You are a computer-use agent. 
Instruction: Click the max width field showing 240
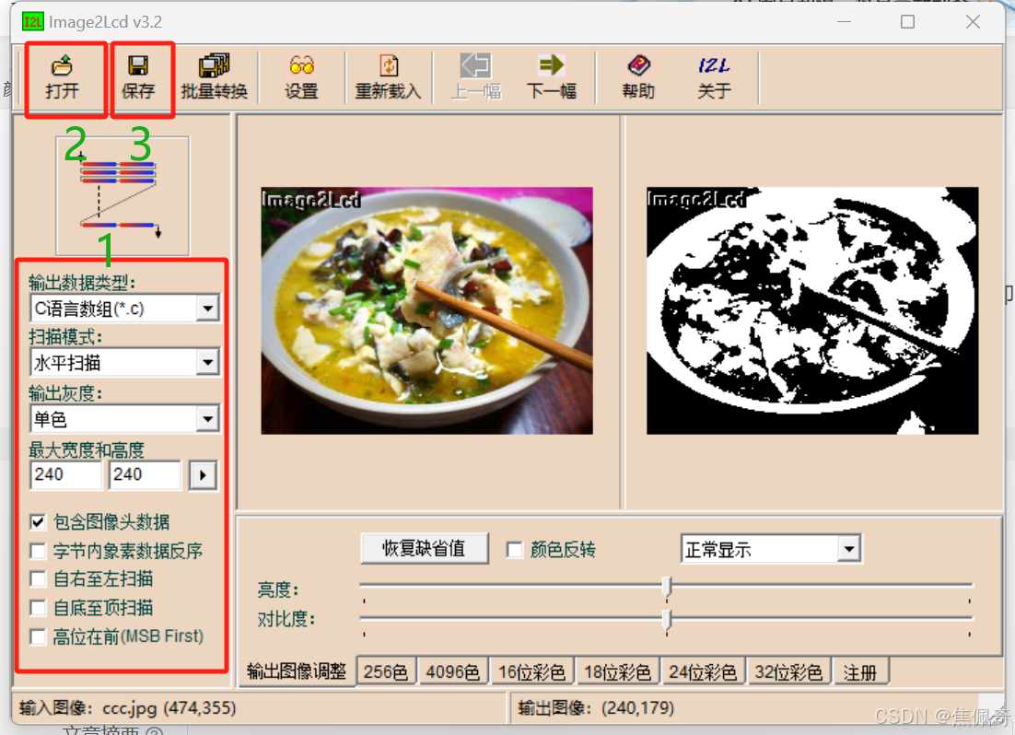(66, 474)
